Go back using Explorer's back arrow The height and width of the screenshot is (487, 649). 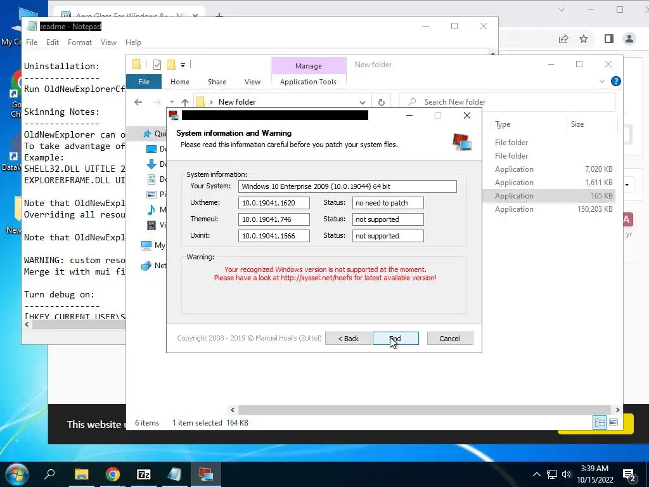pyautogui.click(x=138, y=102)
